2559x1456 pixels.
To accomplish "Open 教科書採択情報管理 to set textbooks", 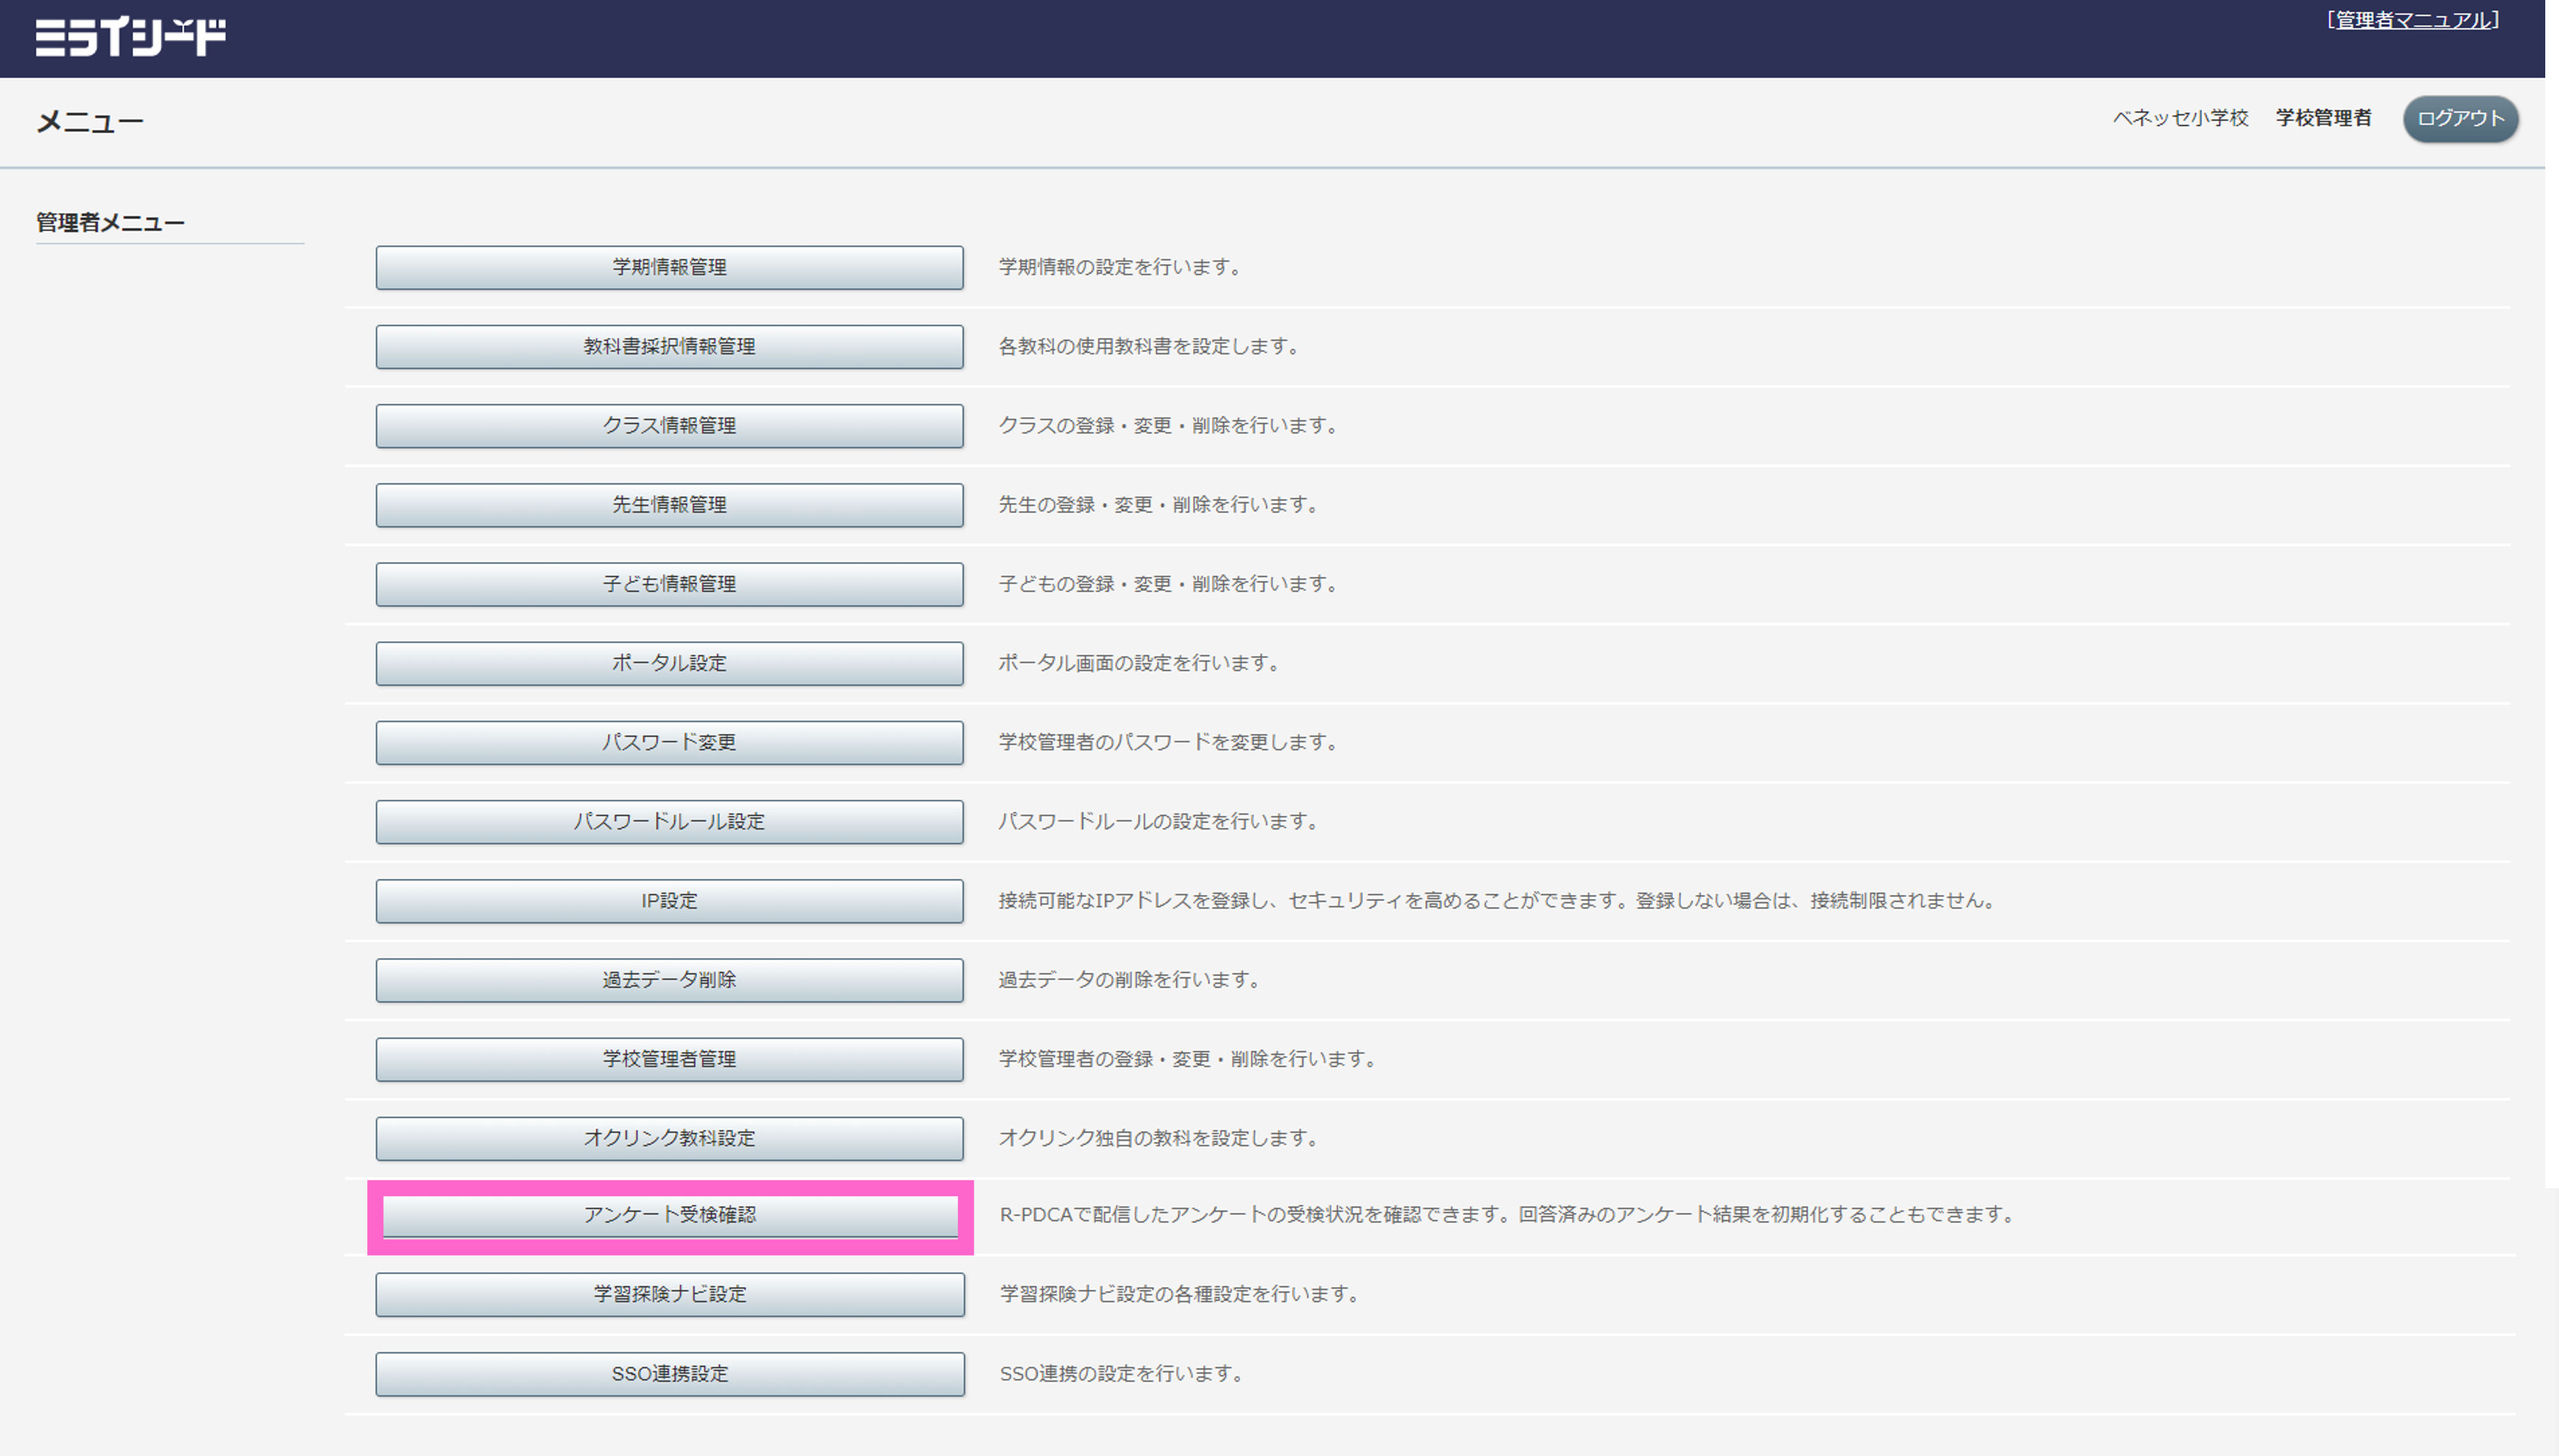I will pyautogui.click(x=668, y=346).
